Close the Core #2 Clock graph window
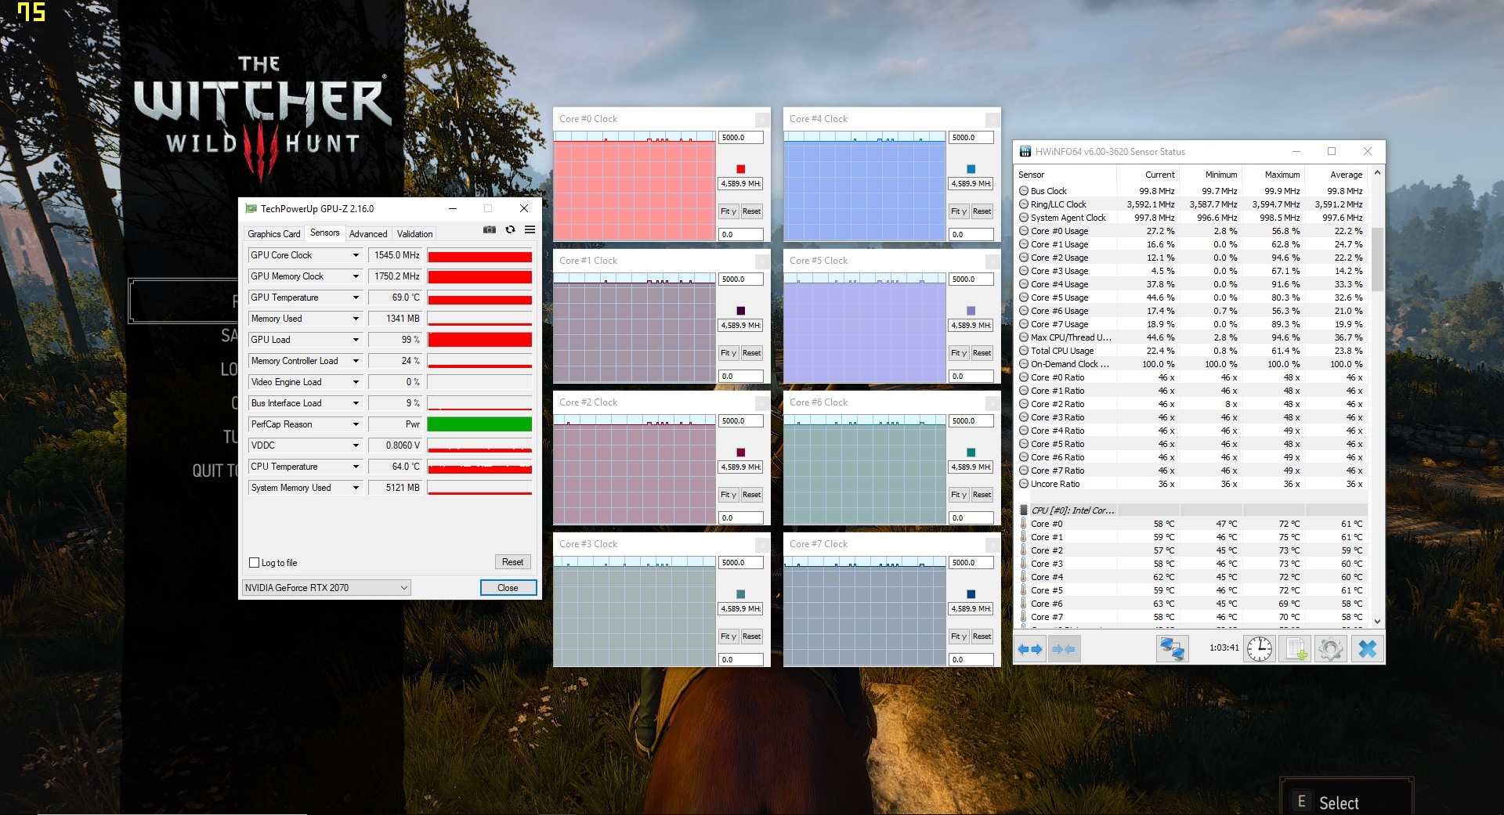This screenshot has width=1504, height=815. [x=761, y=402]
